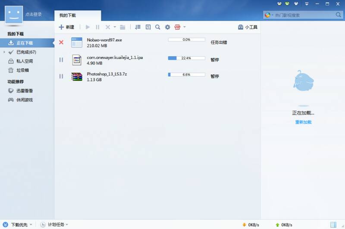Click 点击登录 to log in
This screenshot has height=229, width=345.
tap(34, 15)
